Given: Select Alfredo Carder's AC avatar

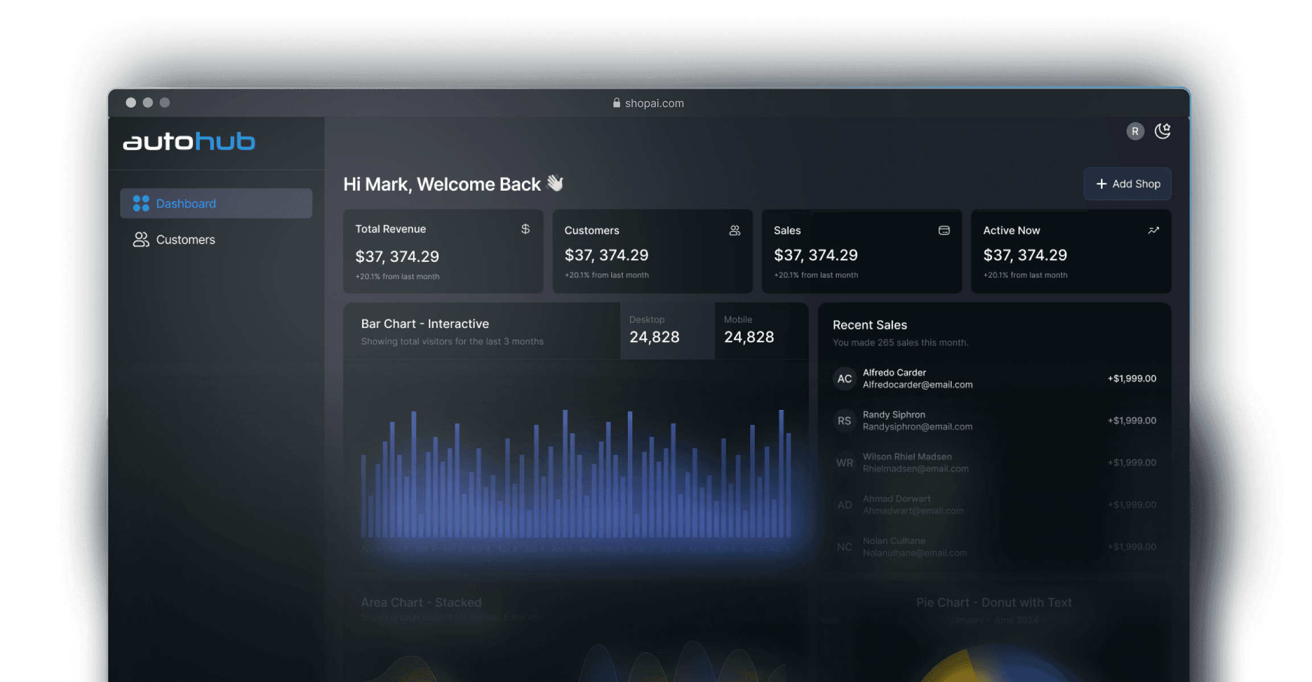Looking at the screenshot, I should pyautogui.click(x=844, y=379).
